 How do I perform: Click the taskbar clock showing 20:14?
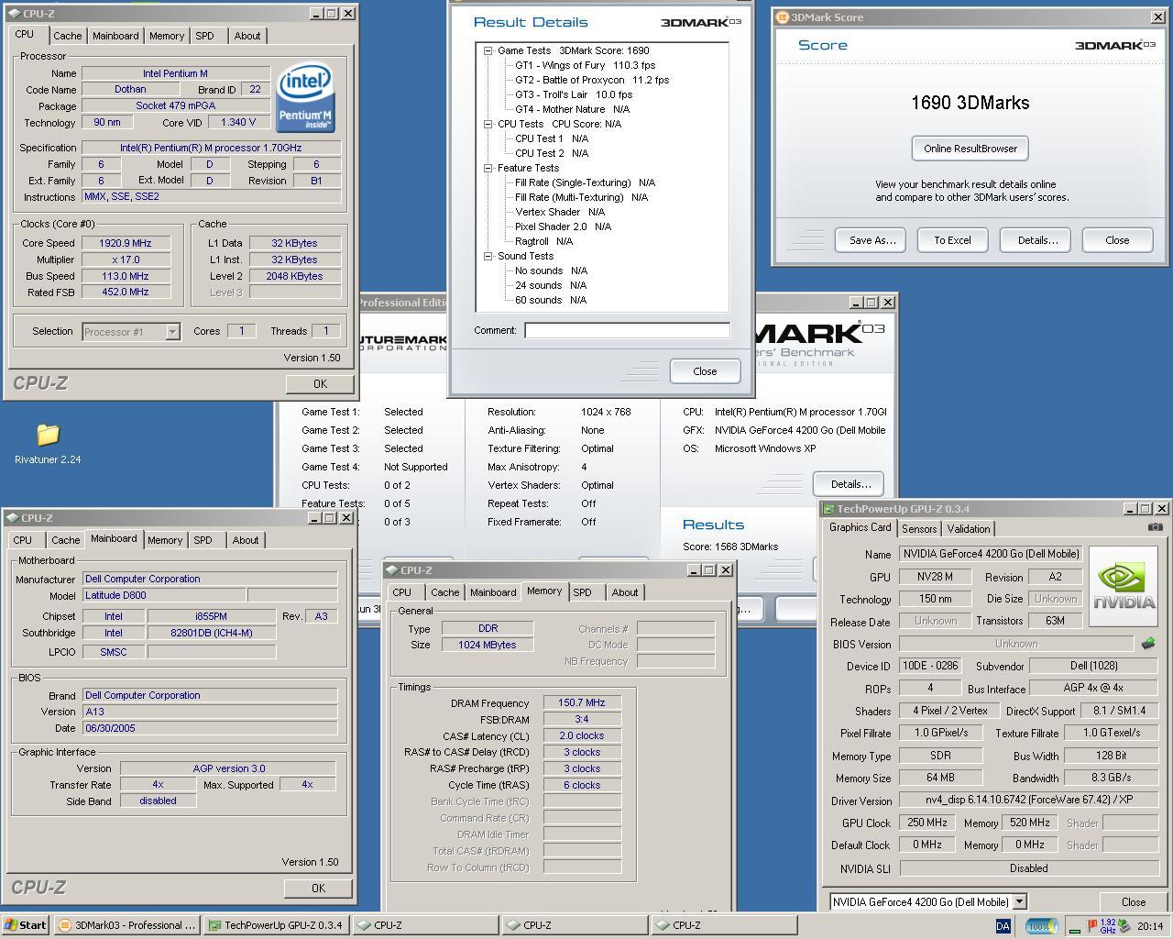click(x=1150, y=926)
